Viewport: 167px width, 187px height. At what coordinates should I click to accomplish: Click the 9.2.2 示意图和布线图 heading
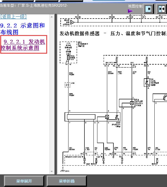[x=22, y=29]
